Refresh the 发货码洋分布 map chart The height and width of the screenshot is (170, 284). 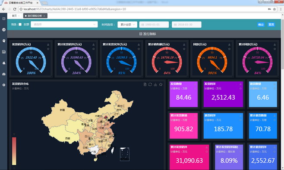150,85
